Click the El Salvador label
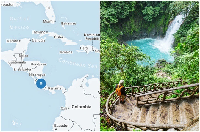Screen dimensions: 200x132 (x=23, y=70)
